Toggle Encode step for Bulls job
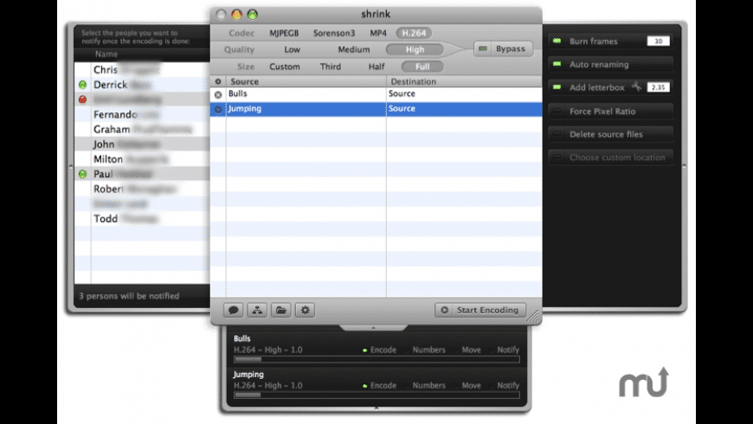 point(379,350)
